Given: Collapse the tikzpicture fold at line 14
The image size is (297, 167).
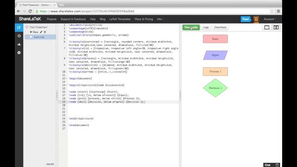Looking at the screenshot, I should tap(66, 85).
